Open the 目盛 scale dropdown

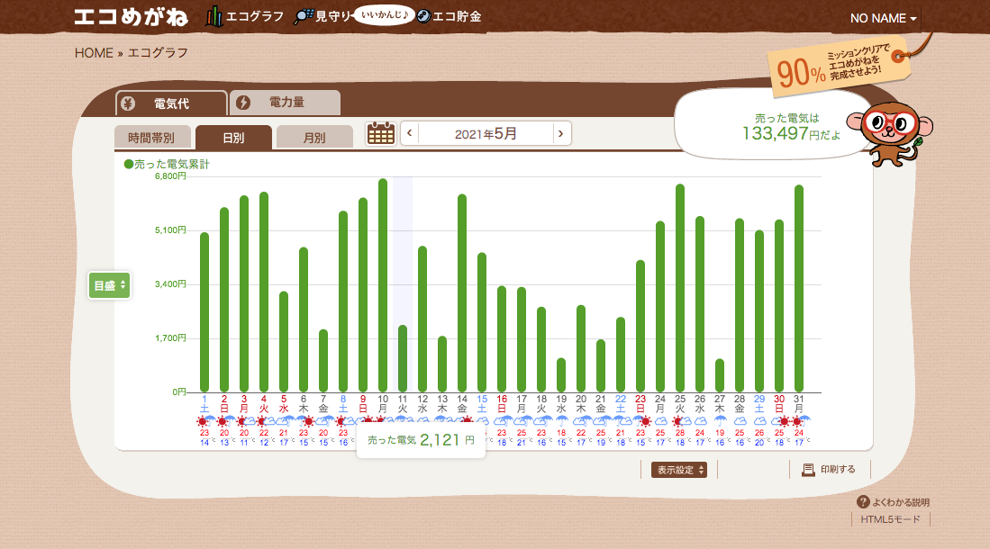(x=109, y=286)
